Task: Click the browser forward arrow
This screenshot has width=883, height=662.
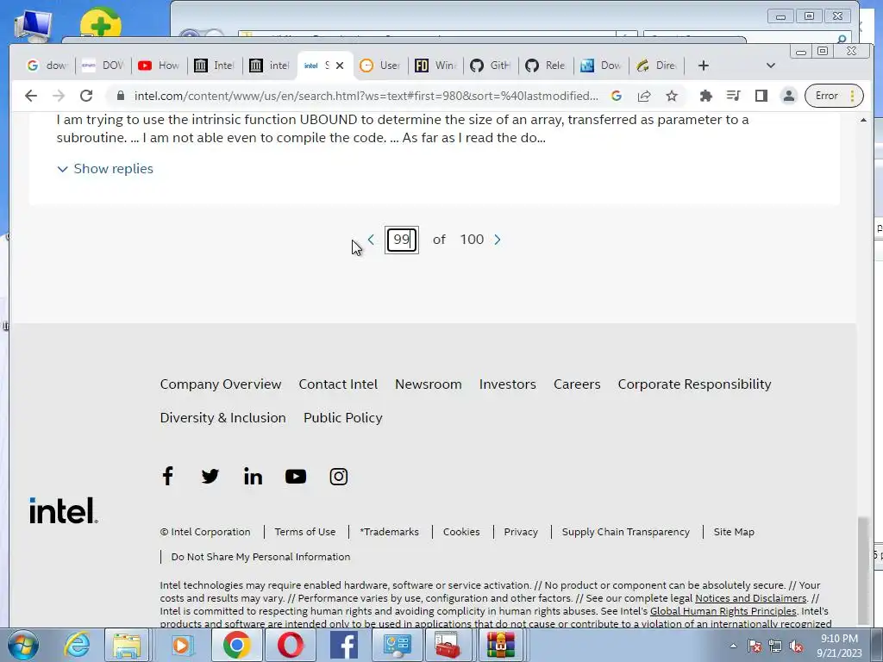Action: click(59, 96)
